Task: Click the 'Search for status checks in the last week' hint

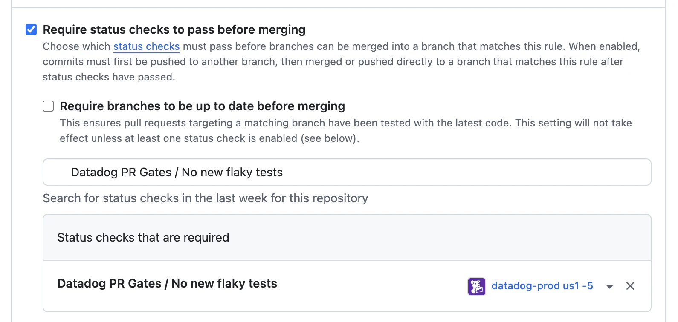Action: click(x=205, y=198)
